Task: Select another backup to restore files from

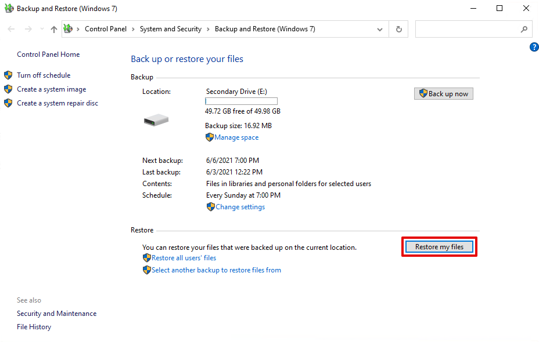Action: pyautogui.click(x=216, y=270)
